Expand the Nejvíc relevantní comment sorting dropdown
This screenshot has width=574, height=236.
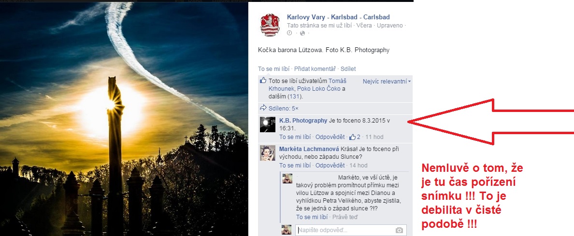387,81
